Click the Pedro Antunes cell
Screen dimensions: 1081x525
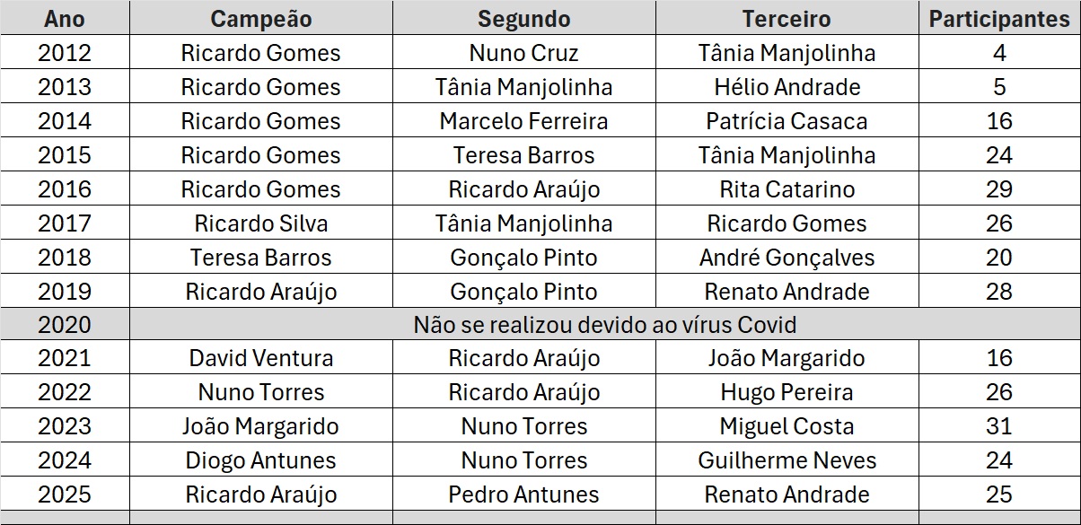tap(523, 494)
